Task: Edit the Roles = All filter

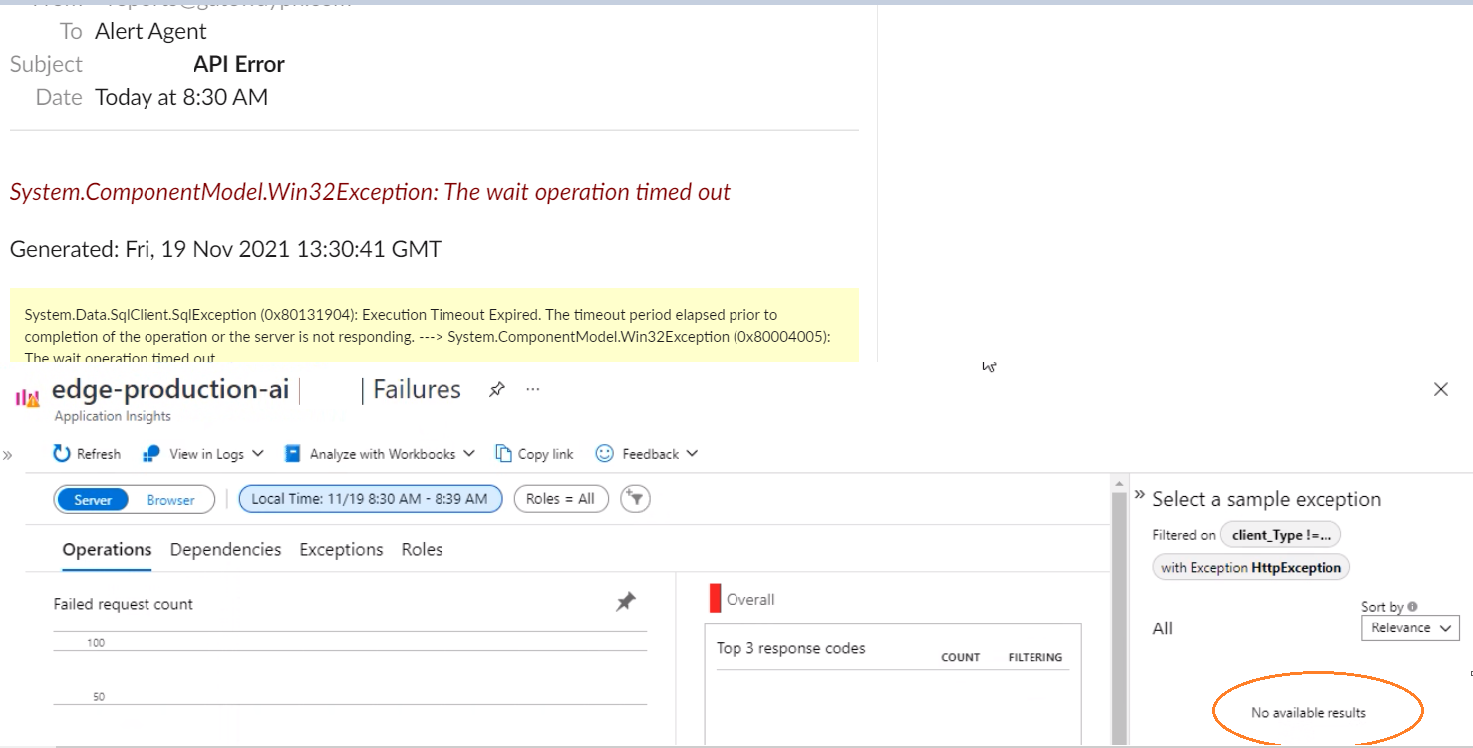Action: (x=560, y=499)
